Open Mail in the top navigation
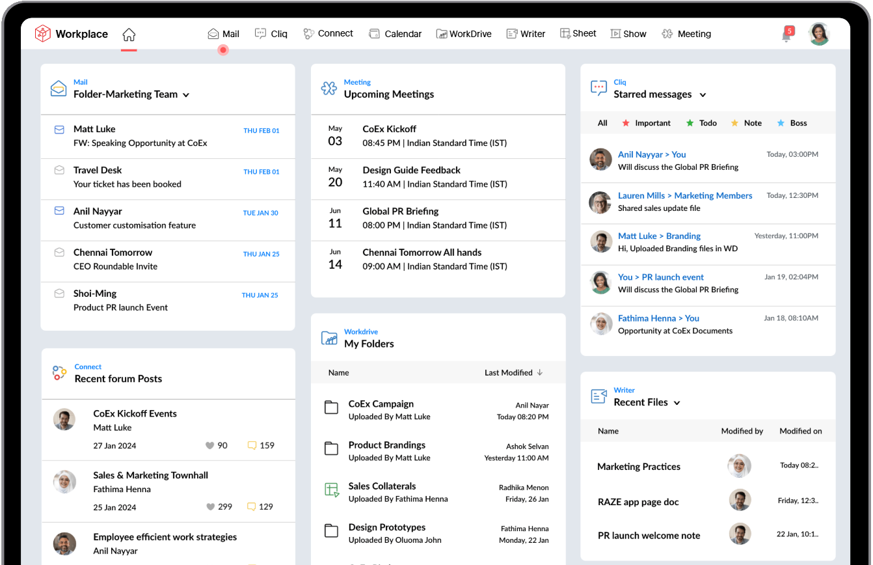The width and height of the screenshot is (873, 565). point(223,34)
